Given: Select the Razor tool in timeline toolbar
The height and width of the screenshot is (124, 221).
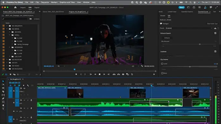Looking at the screenshot, I should pyautogui.click(x=3, y=91).
